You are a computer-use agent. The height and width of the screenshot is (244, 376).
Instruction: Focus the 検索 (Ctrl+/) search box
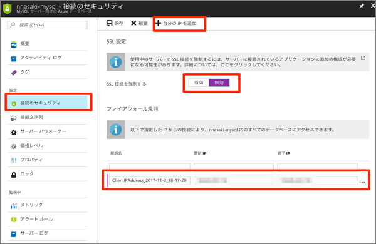point(47,25)
